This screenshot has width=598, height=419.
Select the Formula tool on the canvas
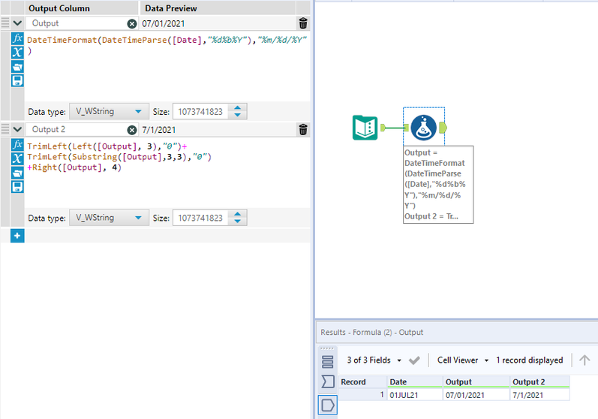(x=424, y=128)
